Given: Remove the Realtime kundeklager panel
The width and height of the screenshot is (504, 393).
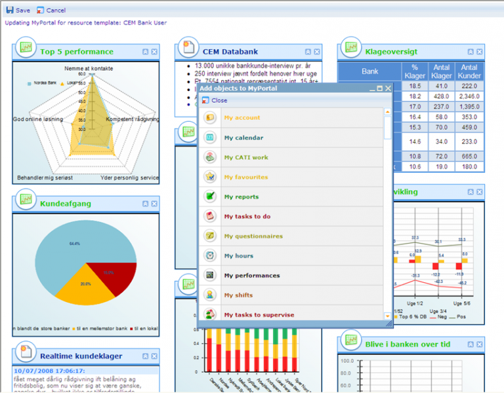Looking at the screenshot, I should pos(154,356).
